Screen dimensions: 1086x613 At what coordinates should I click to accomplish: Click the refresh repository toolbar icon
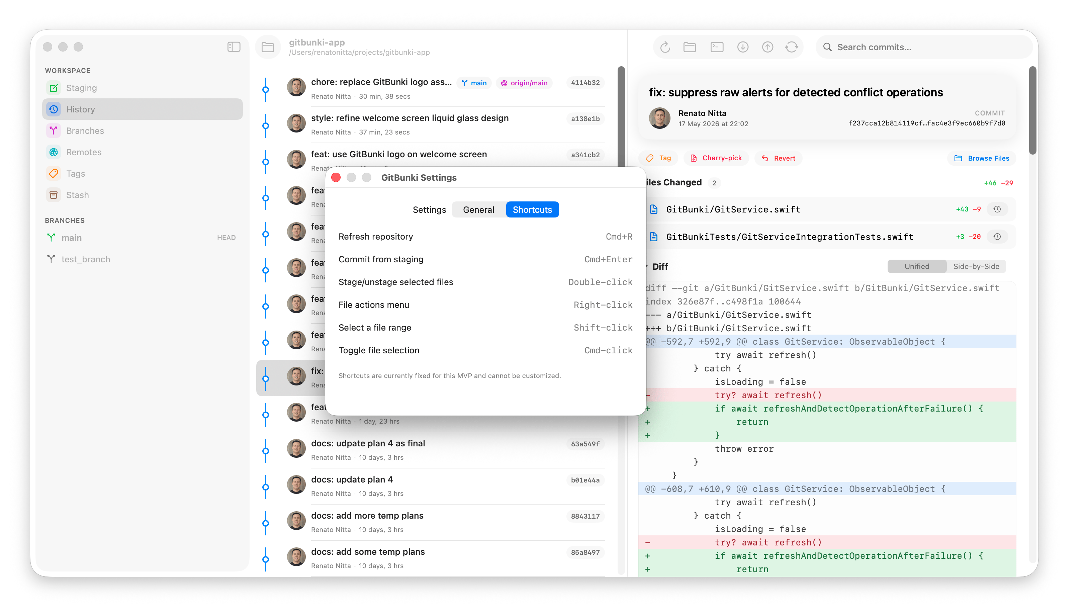click(665, 47)
